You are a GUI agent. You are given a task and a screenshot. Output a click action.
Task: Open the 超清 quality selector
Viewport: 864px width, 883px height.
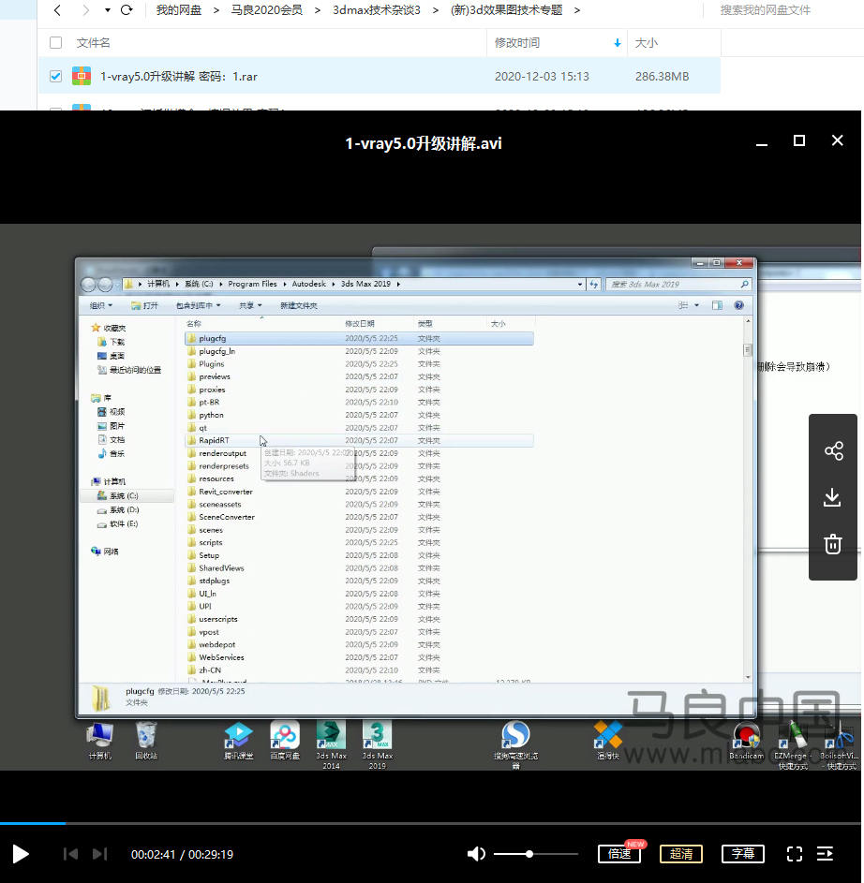pyautogui.click(x=681, y=854)
